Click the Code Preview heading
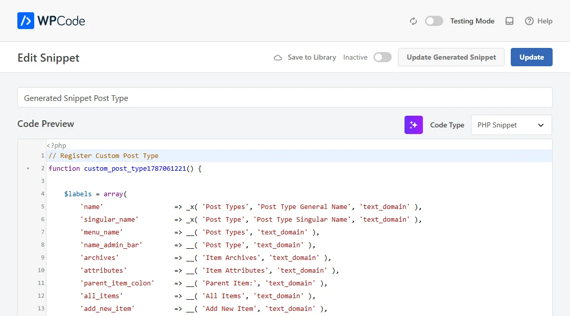Screen dimensions: 570x316 (x=46, y=124)
